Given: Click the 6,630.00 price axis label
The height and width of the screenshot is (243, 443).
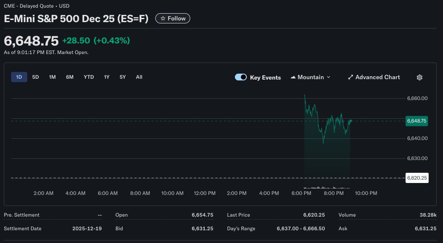Looking at the screenshot, I should point(417,158).
